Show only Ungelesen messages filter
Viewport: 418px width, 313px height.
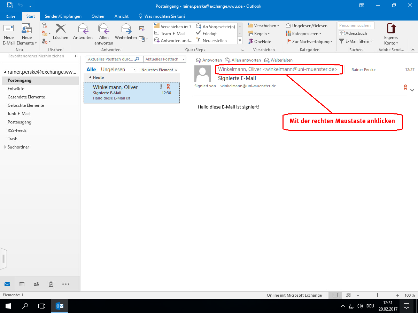point(113,70)
